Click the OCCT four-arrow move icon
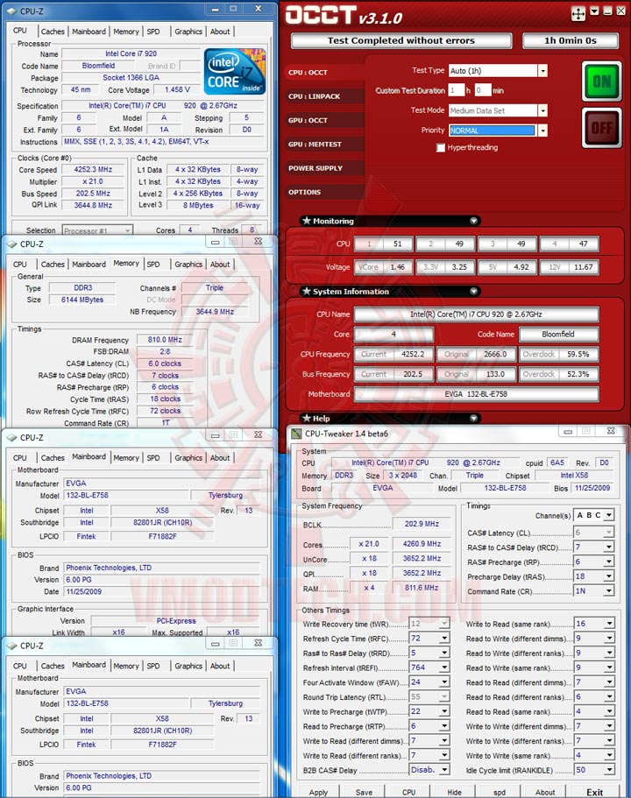The height and width of the screenshot is (798, 631). 578,14
